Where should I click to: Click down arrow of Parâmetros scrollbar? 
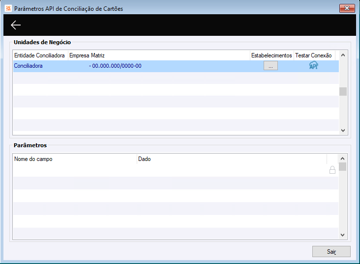[x=343, y=235]
